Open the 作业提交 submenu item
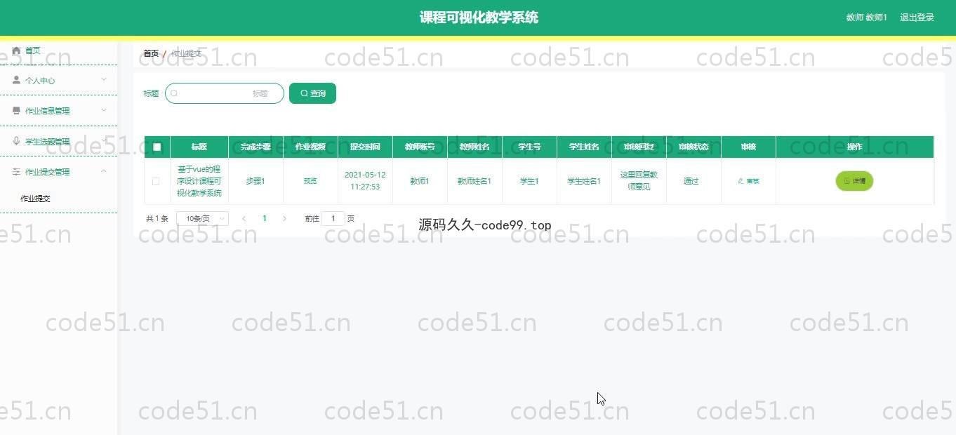The height and width of the screenshot is (435, 956). point(35,199)
